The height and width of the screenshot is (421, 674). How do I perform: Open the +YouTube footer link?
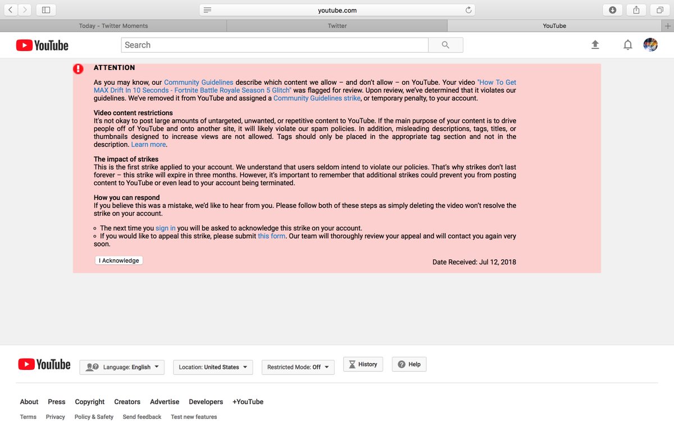coord(248,402)
